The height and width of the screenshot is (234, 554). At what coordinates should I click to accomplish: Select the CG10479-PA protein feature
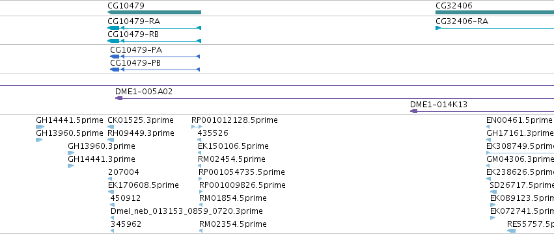pos(155,57)
